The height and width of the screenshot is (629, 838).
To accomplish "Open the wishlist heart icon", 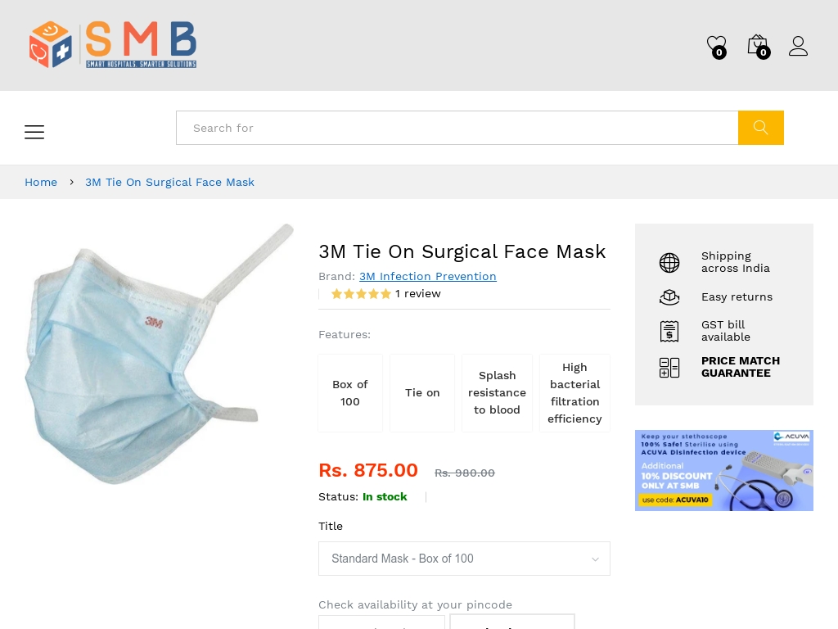I will (x=716, y=44).
